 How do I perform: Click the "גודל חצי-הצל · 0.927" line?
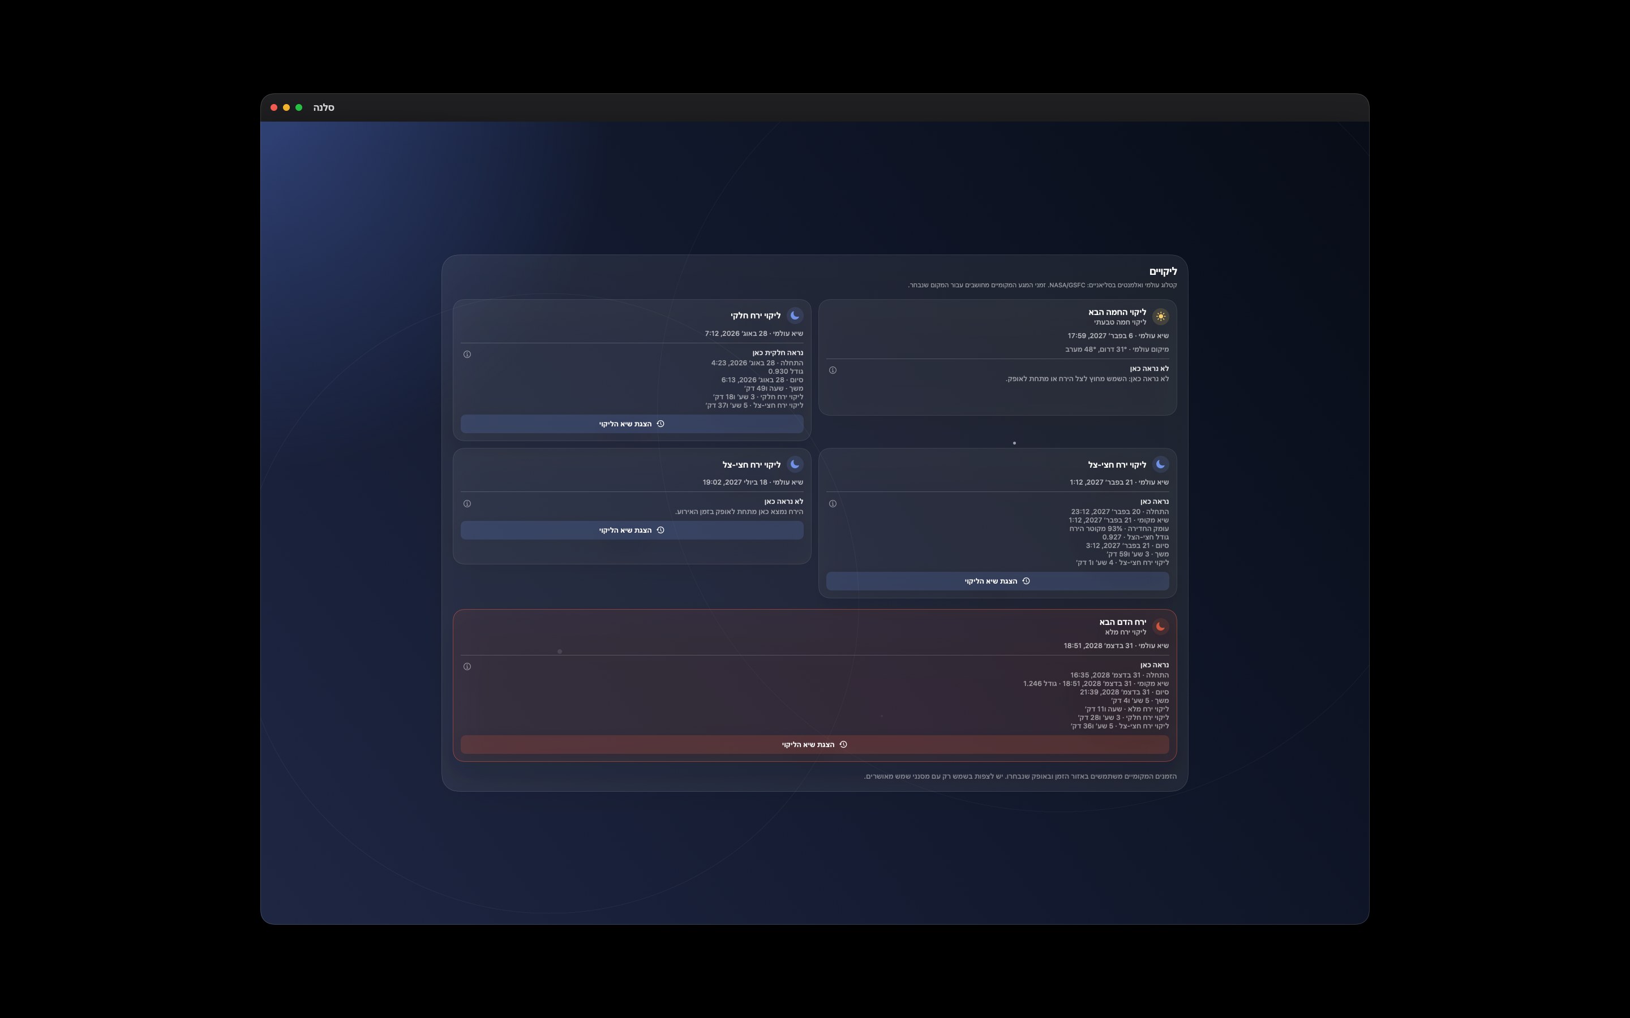click(1135, 537)
